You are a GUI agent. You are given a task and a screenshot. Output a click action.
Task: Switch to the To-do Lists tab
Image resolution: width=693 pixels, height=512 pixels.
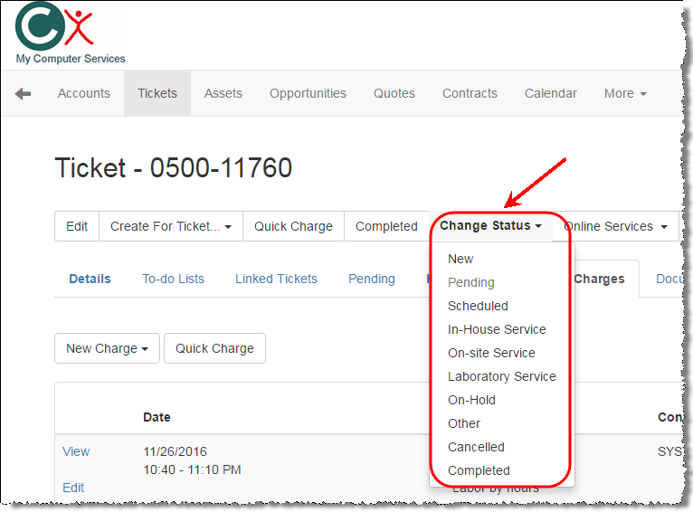pyautogui.click(x=173, y=279)
